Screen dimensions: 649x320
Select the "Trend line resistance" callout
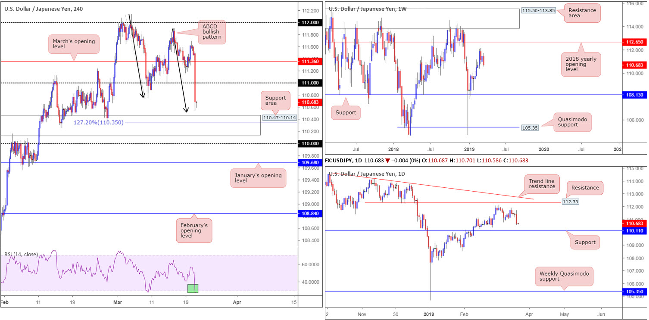[543, 185]
